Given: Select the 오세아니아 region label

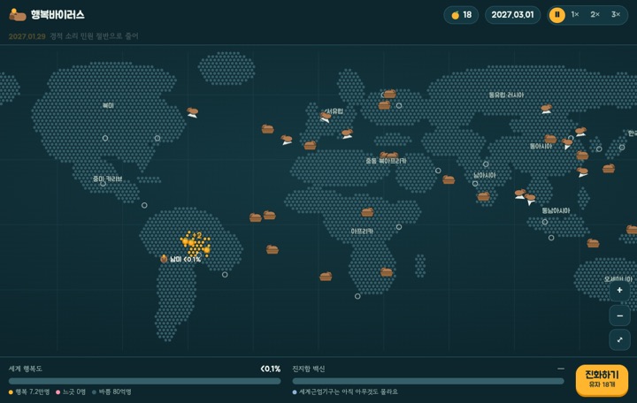Looking at the screenshot, I should [x=618, y=279].
